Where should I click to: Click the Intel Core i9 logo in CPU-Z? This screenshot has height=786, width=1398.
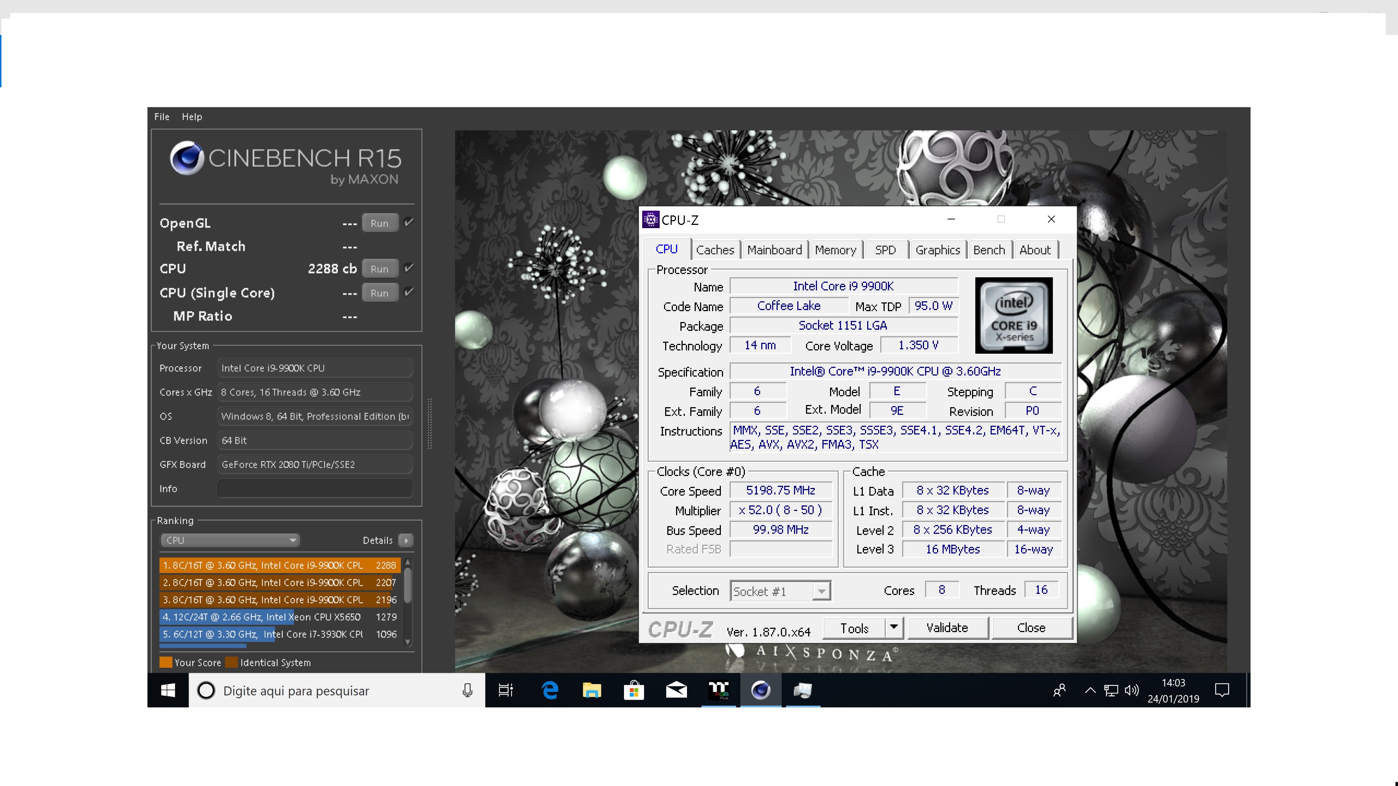pyautogui.click(x=1014, y=315)
